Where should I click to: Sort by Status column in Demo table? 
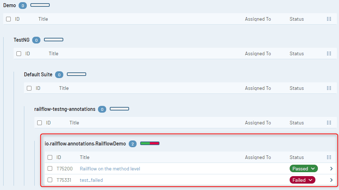297,19
